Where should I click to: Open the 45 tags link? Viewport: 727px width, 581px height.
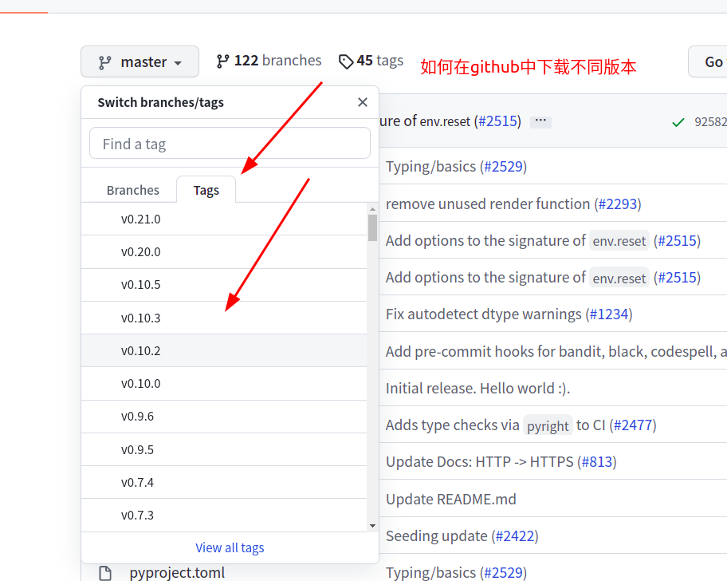coord(371,61)
